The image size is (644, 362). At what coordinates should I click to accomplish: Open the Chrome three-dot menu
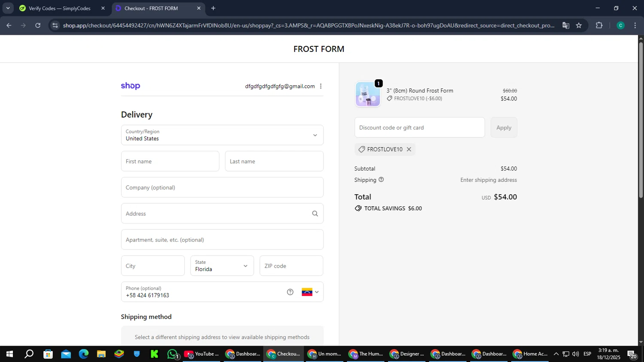click(x=635, y=25)
